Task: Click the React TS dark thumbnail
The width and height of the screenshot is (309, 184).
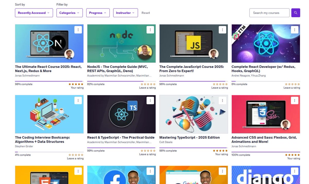Action: 122,114
